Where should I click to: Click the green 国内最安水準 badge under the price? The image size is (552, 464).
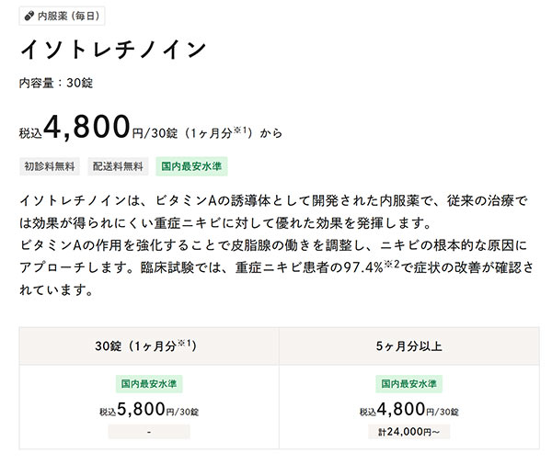pyautogui.click(x=191, y=166)
